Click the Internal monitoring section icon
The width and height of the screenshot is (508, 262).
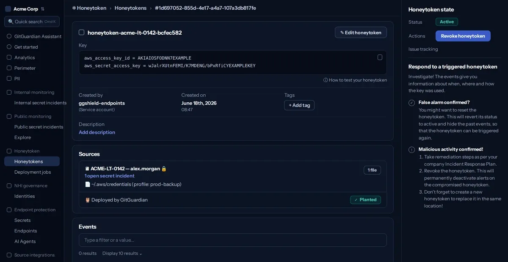coord(9,92)
